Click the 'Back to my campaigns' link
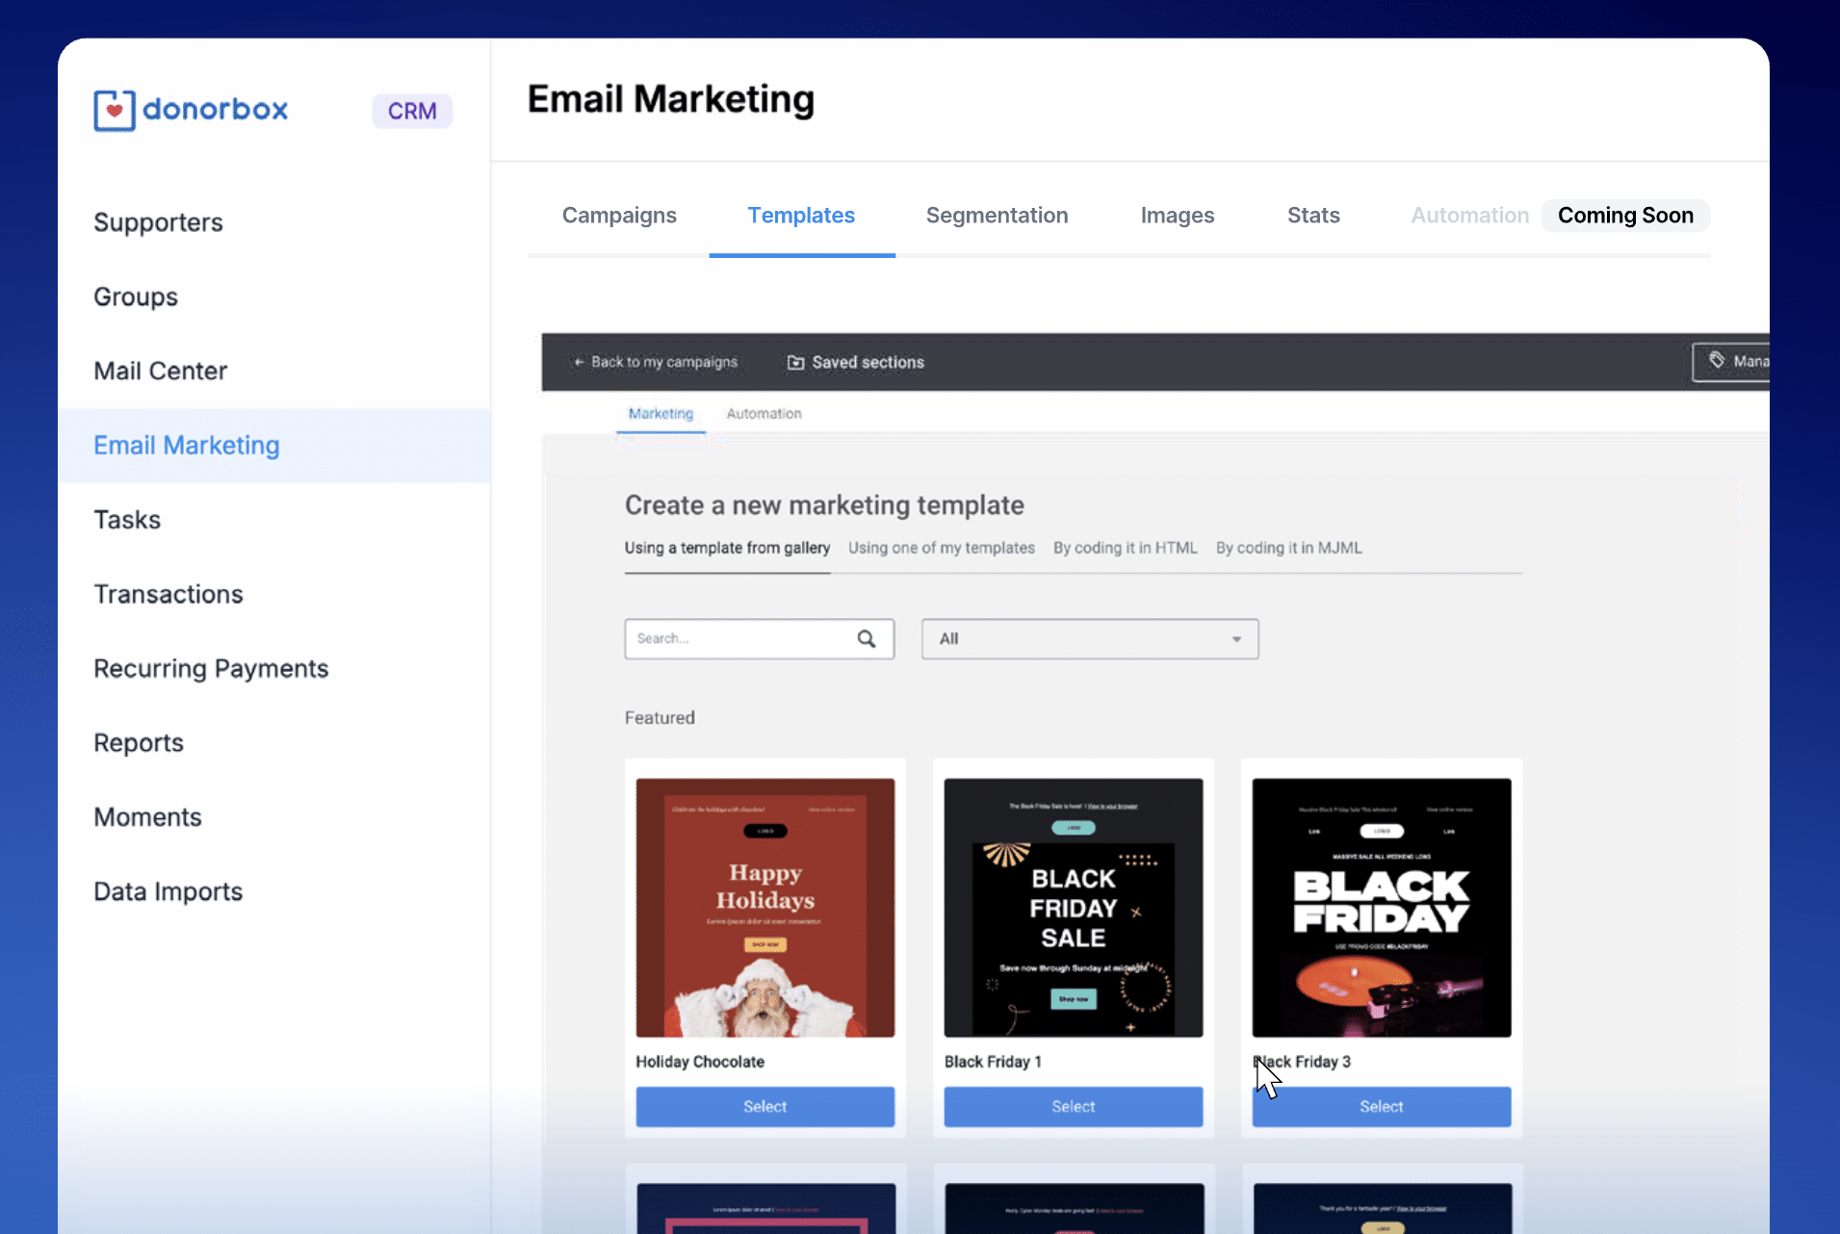 click(663, 362)
